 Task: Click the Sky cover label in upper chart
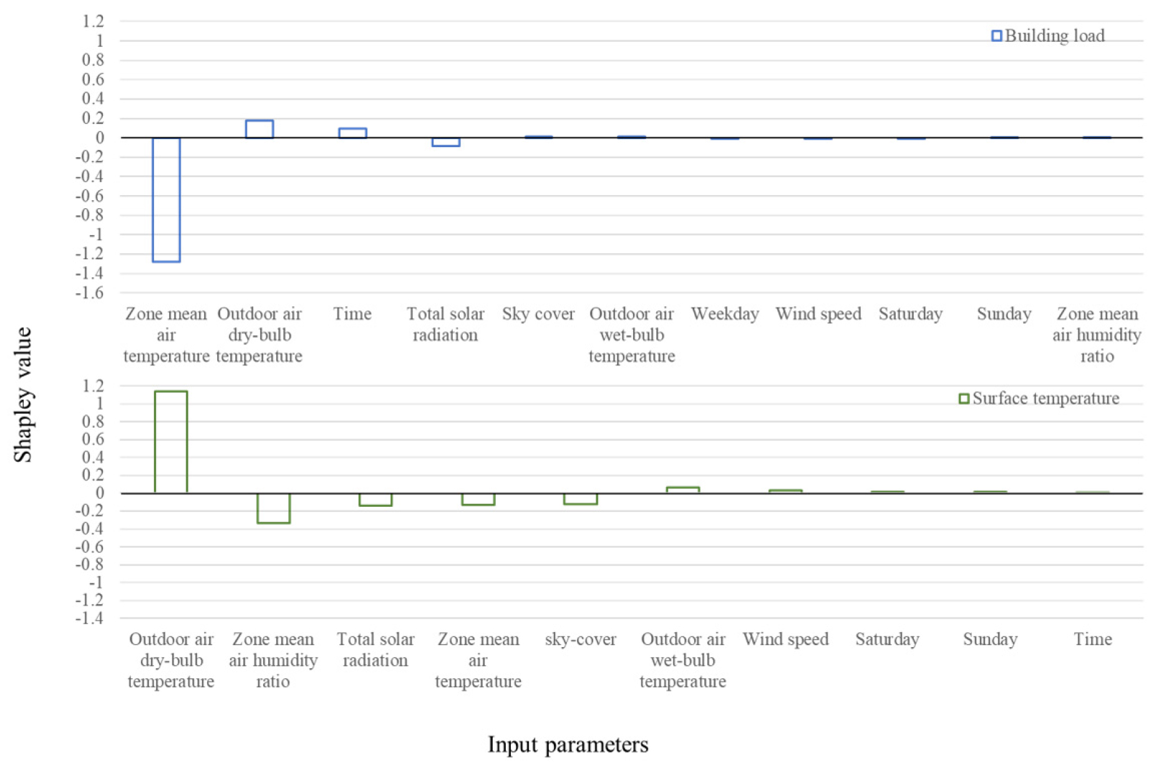[x=538, y=314]
